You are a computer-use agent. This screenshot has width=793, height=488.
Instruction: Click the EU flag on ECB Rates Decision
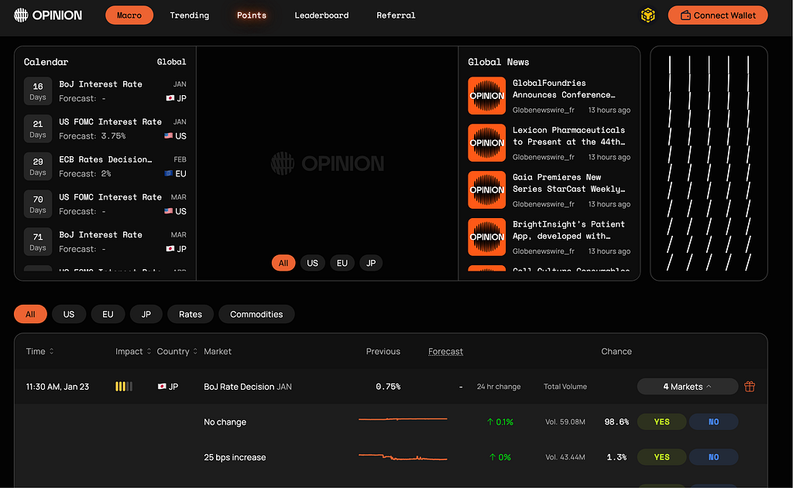[x=168, y=173]
